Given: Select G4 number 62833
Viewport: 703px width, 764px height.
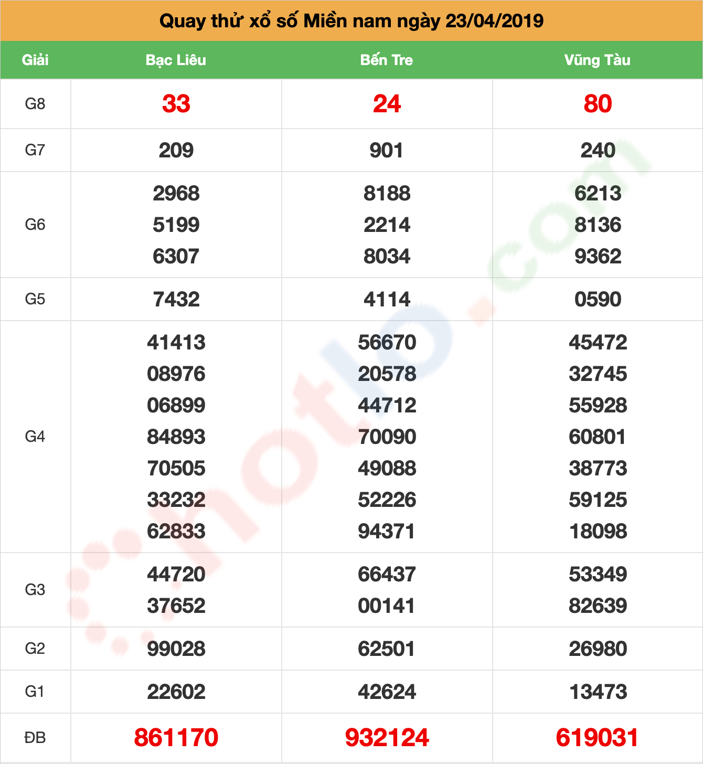Looking at the screenshot, I should (x=176, y=532).
